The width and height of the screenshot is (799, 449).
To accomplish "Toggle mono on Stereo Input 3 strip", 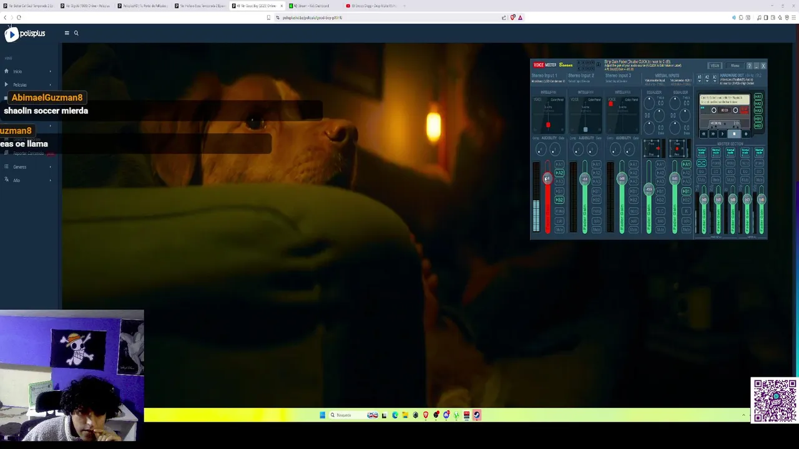I will click(x=634, y=211).
